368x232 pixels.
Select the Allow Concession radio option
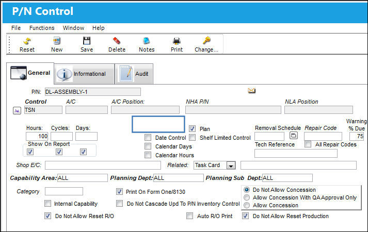click(247, 205)
